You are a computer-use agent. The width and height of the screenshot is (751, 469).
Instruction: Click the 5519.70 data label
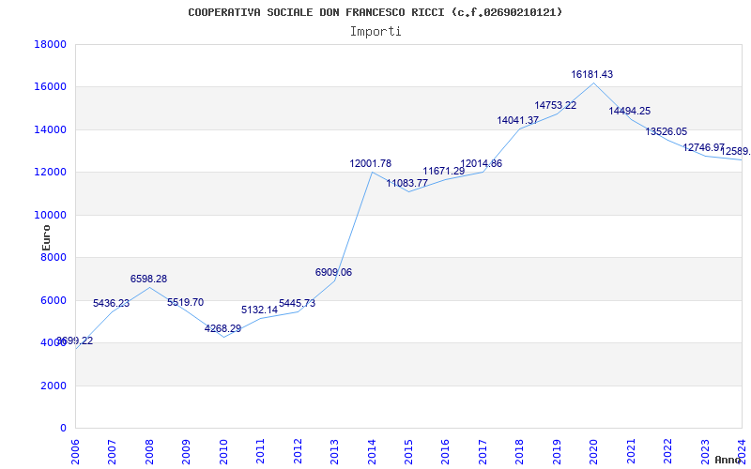(185, 302)
